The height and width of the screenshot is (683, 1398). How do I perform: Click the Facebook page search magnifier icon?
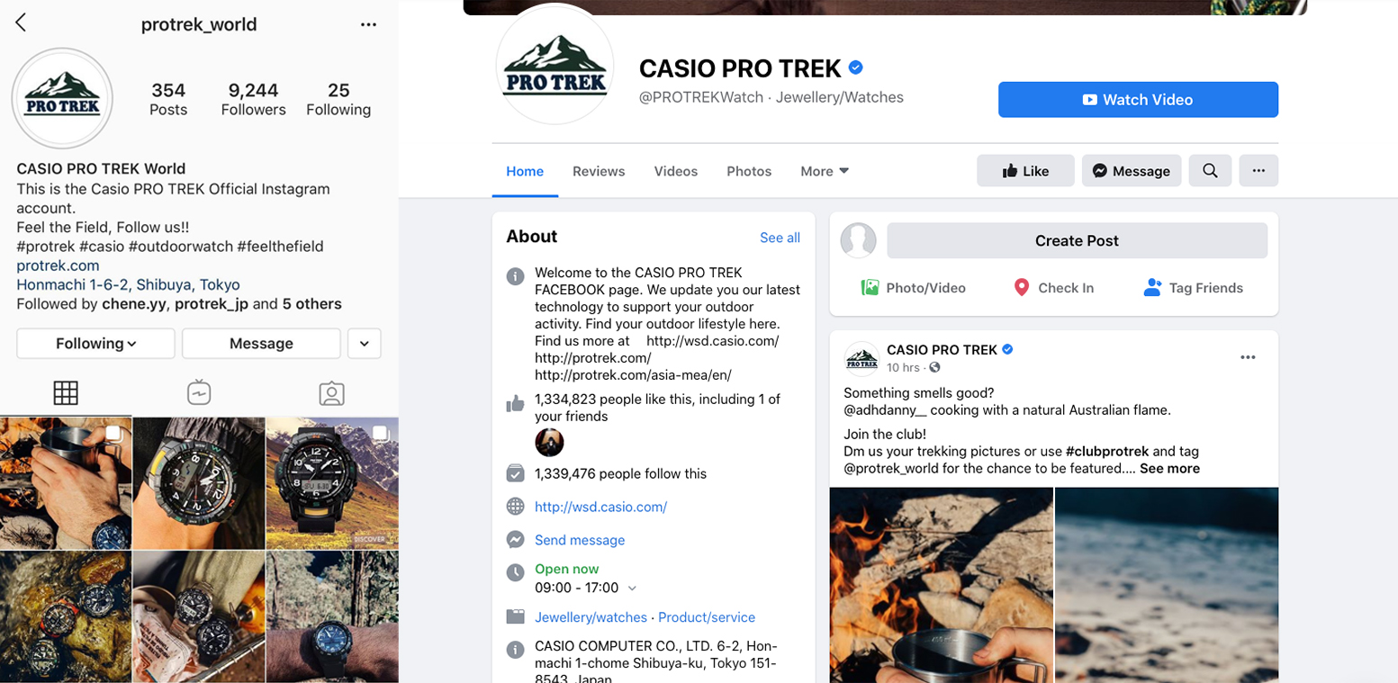click(1210, 171)
